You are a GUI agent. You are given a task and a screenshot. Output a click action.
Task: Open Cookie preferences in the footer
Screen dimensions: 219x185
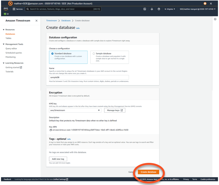click(x=208, y=179)
